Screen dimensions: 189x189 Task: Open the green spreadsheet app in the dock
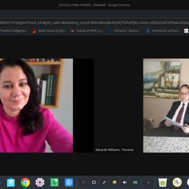[54, 182]
